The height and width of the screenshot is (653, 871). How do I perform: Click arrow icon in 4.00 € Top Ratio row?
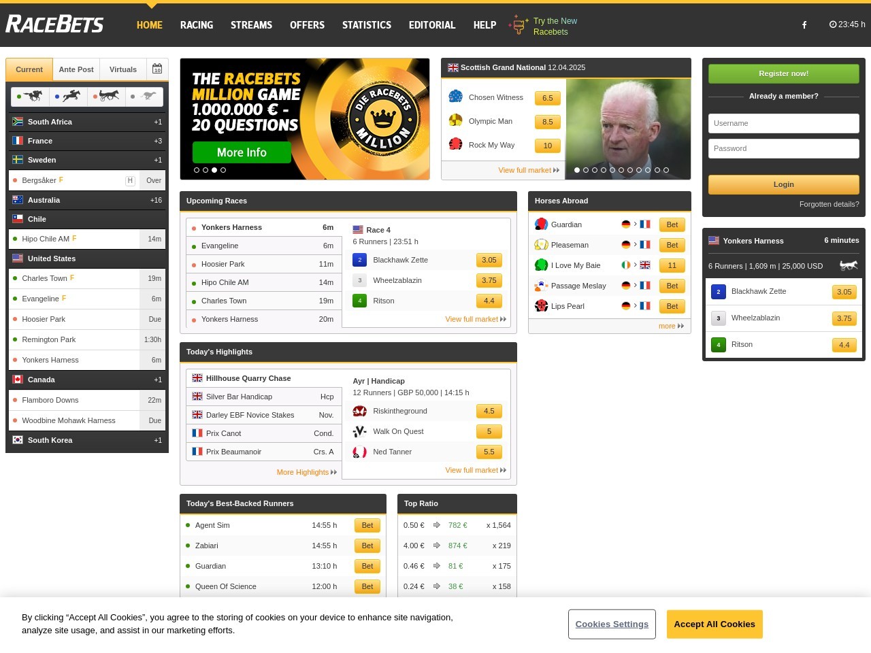437,546
